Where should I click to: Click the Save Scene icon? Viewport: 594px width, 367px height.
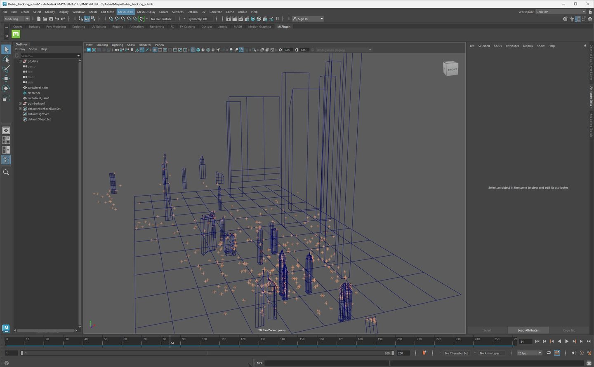tap(51, 19)
